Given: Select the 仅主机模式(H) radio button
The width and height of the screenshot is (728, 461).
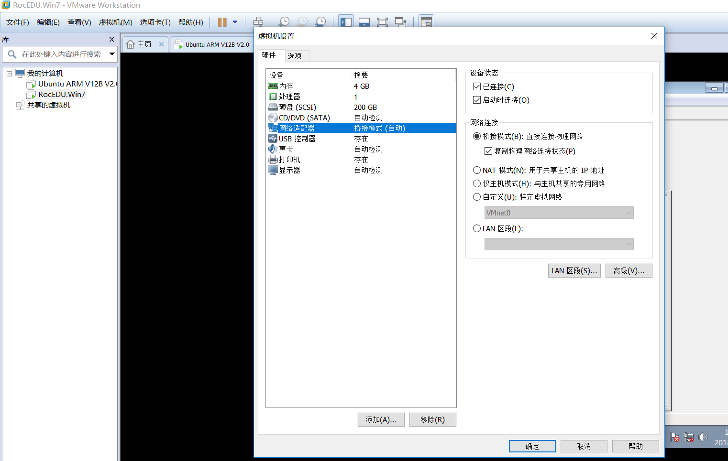Looking at the screenshot, I should click(477, 183).
